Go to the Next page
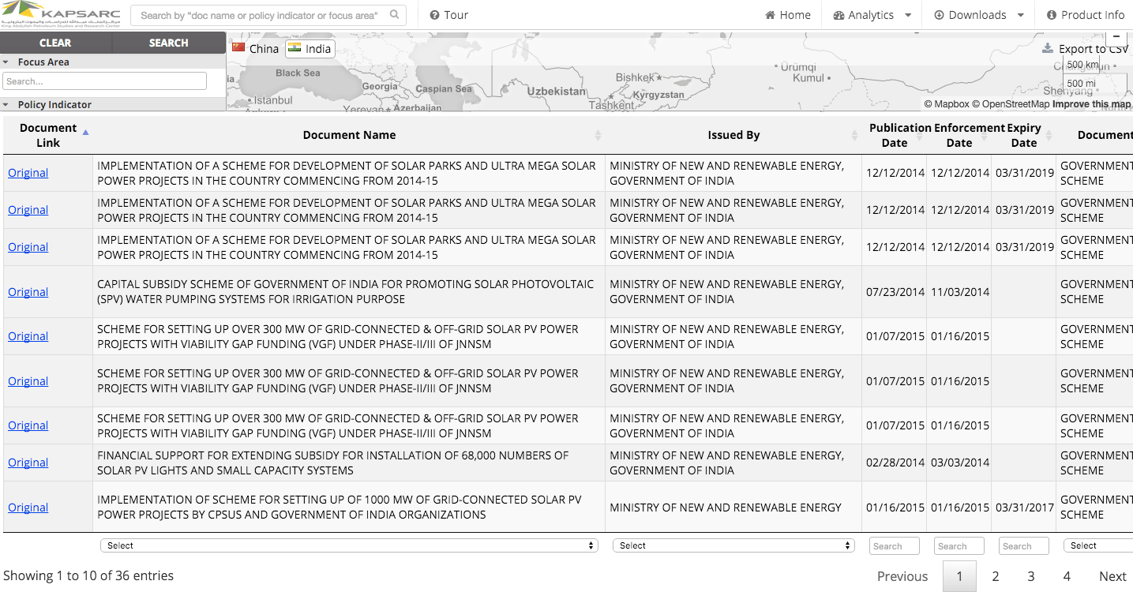1133x592 pixels. 1112,576
